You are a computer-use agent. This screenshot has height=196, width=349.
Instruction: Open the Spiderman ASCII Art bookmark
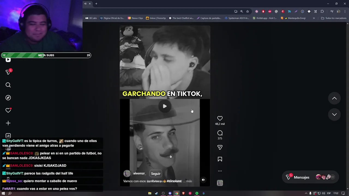pos(237,18)
